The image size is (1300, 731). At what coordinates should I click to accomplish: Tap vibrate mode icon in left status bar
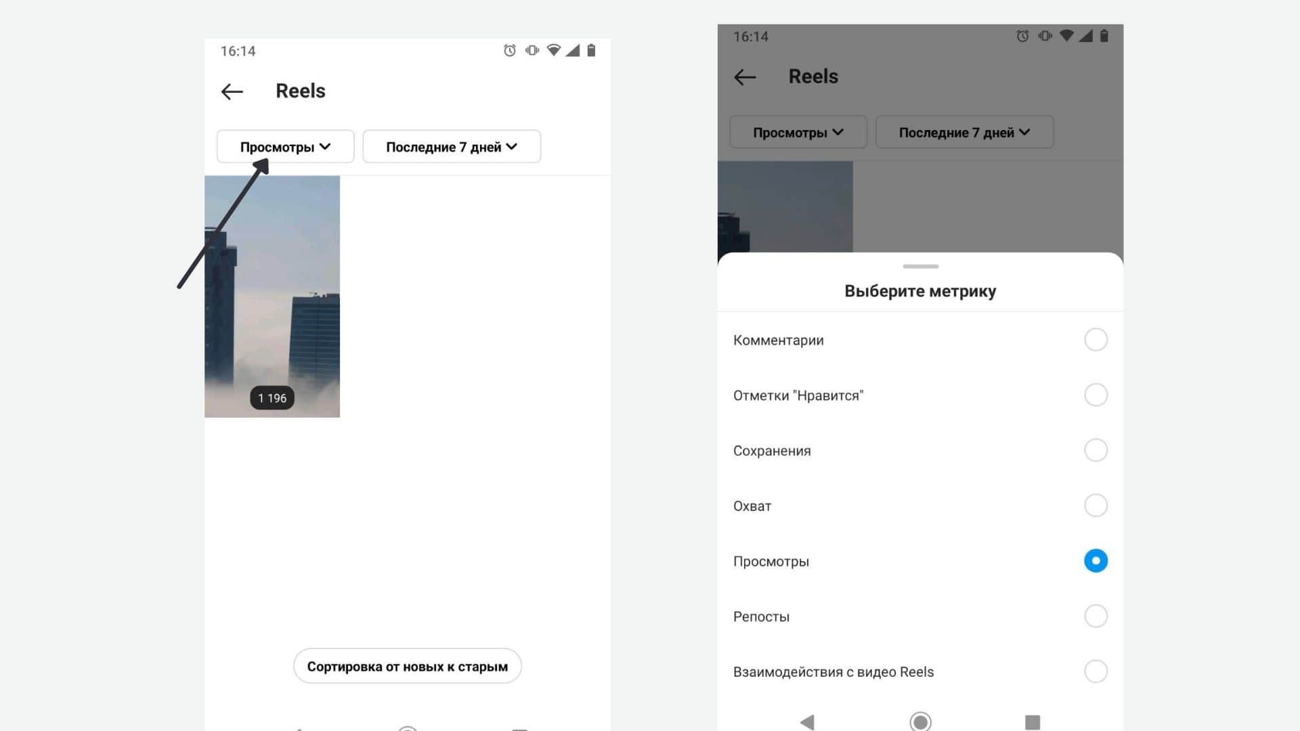click(532, 50)
